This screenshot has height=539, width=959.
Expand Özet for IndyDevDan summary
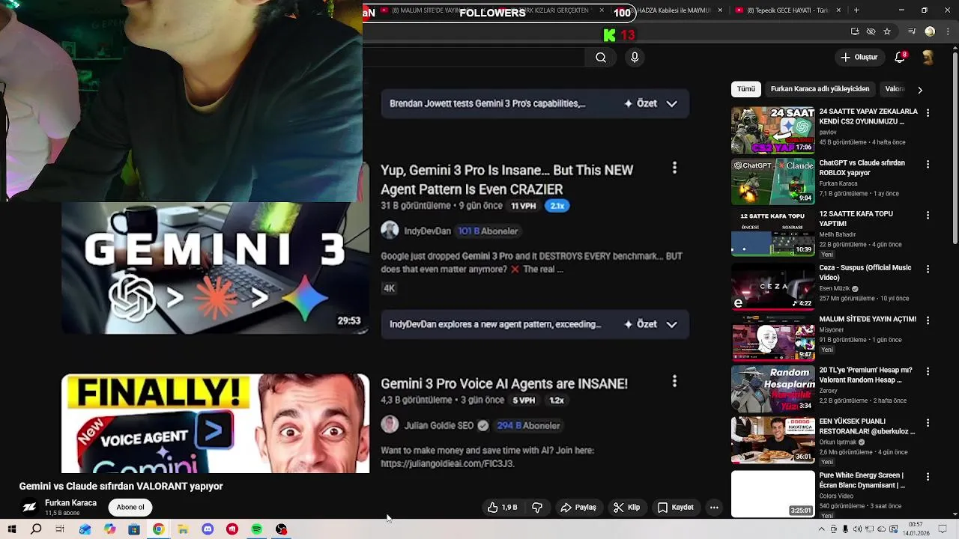coord(672,325)
